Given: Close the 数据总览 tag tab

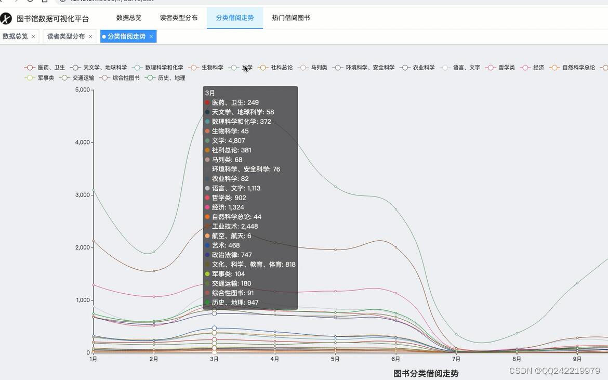Looking at the screenshot, I should (33, 36).
